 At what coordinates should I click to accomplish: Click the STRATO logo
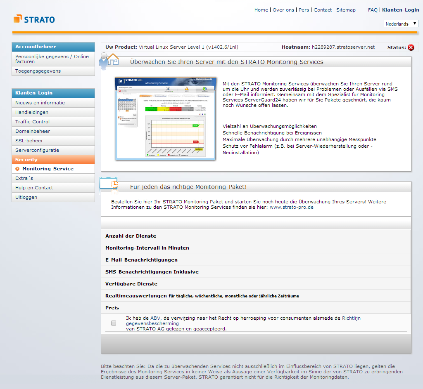click(34, 19)
